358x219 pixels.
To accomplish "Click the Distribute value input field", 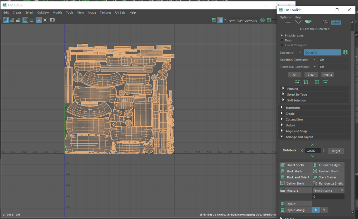I will pos(313,151).
